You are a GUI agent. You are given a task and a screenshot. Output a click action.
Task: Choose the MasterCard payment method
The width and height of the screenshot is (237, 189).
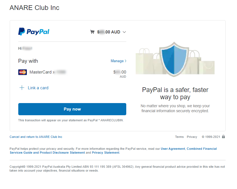click(x=72, y=73)
